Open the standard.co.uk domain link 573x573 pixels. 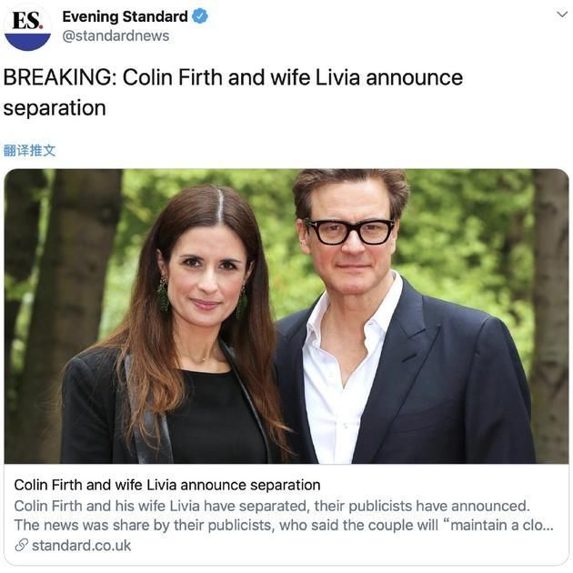[x=81, y=546]
